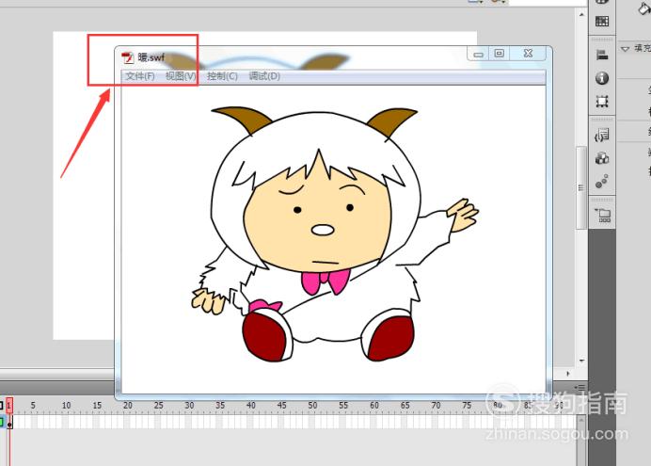Click frame number 40 on timeline ruler
This screenshot has height=466, width=651.
251,406
